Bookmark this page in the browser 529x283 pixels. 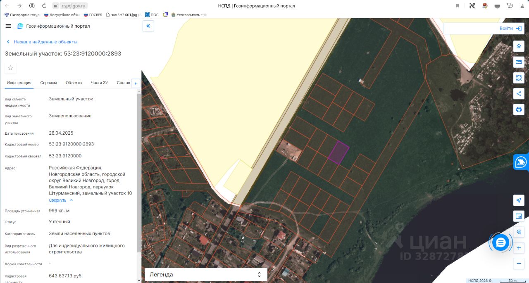tap(458, 6)
